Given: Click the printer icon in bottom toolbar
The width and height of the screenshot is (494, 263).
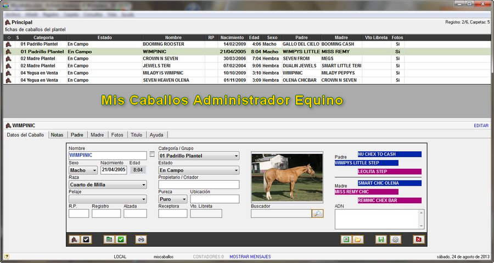Looking at the screenshot, I should click(x=141, y=240).
